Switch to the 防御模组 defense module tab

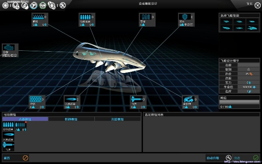point(71,119)
